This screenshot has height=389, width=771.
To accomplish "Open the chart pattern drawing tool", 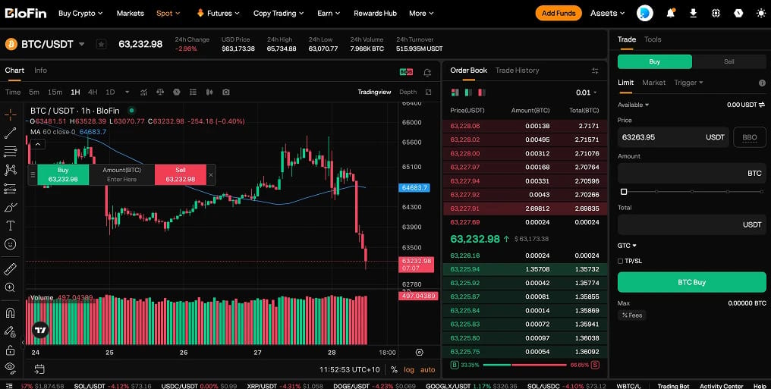I will [11, 171].
